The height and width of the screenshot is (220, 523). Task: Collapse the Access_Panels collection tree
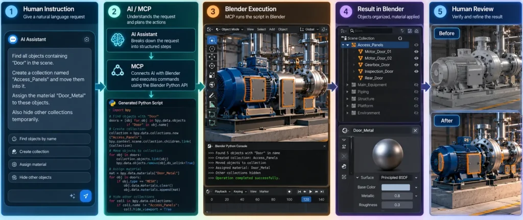[347, 45]
